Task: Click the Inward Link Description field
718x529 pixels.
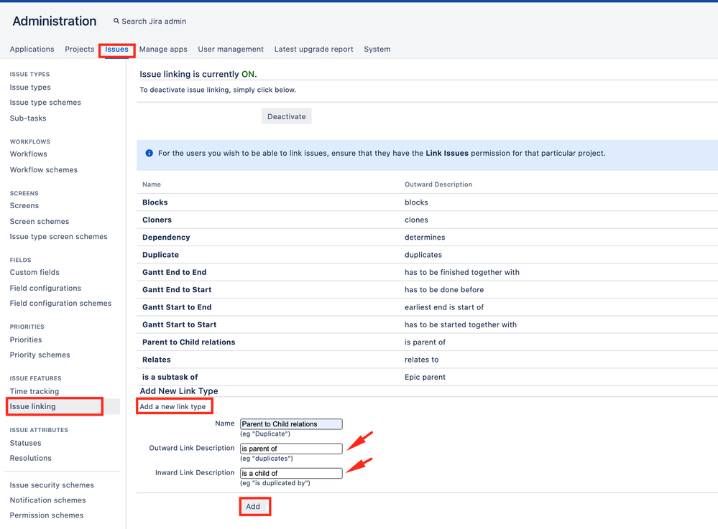Action: pyautogui.click(x=291, y=473)
